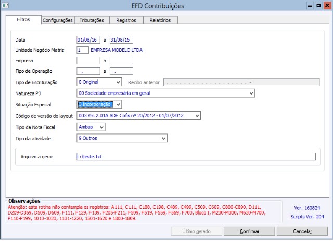Click the Situação Especial label

coord(33,105)
